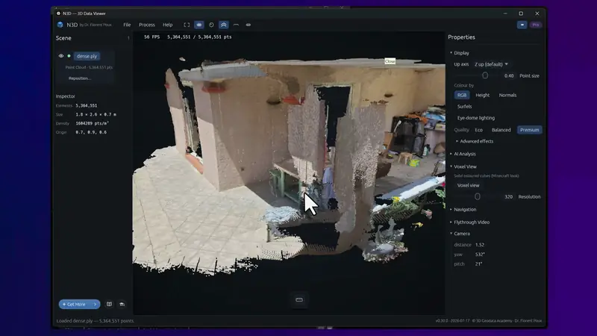Click the Resolution value 320

coord(508,197)
